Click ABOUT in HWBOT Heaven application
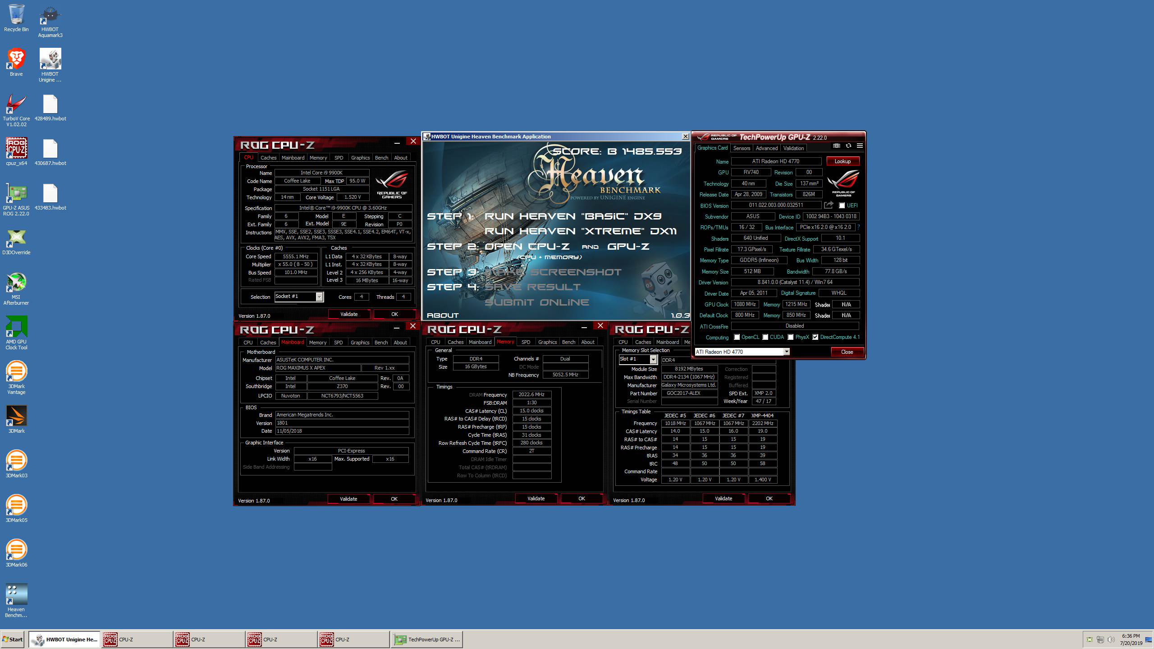This screenshot has height=649, width=1154. click(x=443, y=315)
